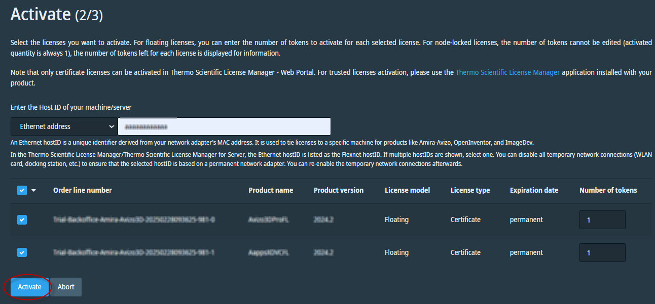This screenshot has width=655, height=304.
Task: Uncheck the second license row checkbox
Action: pos(22,252)
